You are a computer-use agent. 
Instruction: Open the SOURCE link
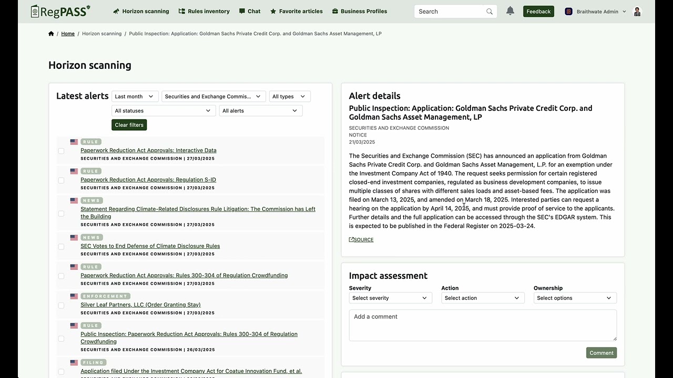click(364, 239)
